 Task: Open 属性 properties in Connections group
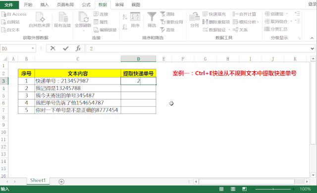101,22
